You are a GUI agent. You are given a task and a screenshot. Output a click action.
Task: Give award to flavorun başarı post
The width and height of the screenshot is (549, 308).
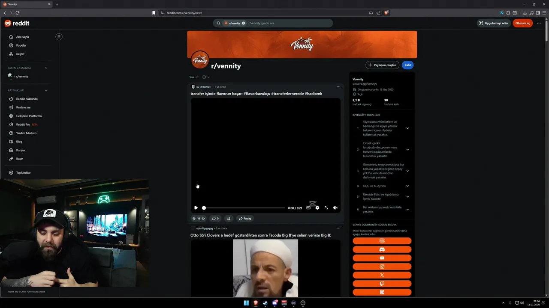coord(229,218)
